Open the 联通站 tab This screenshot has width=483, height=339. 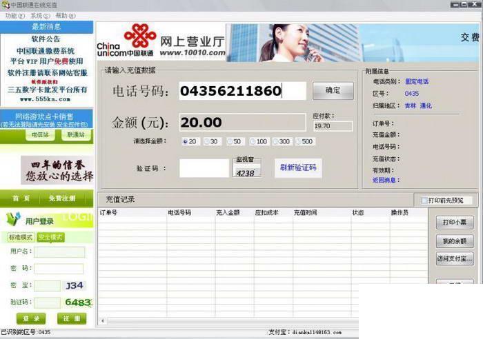(x=76, y=135)
